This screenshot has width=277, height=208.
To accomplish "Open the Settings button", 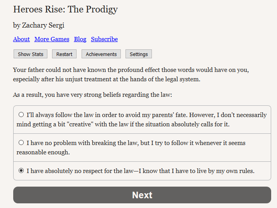I will (x=138, y=54).
